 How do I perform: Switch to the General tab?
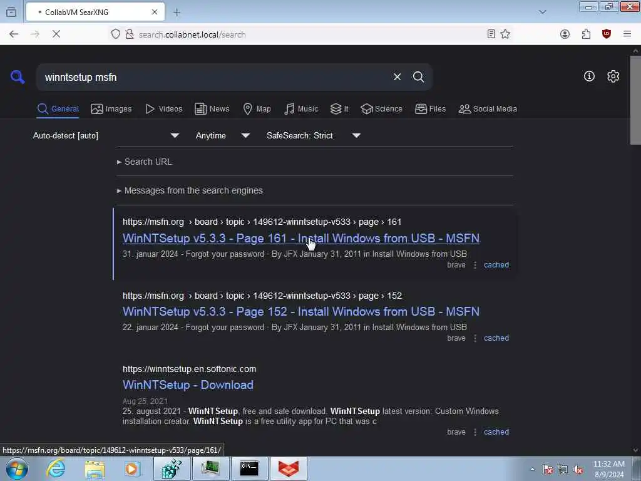pyautogui.click(x=58, y=109)
